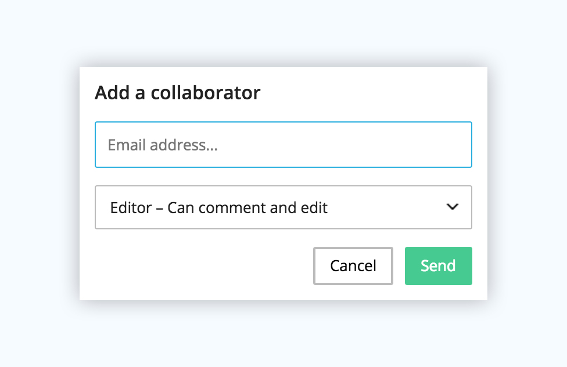
Task: Change the permission level from Editor
Action: (x=283, y=207)
